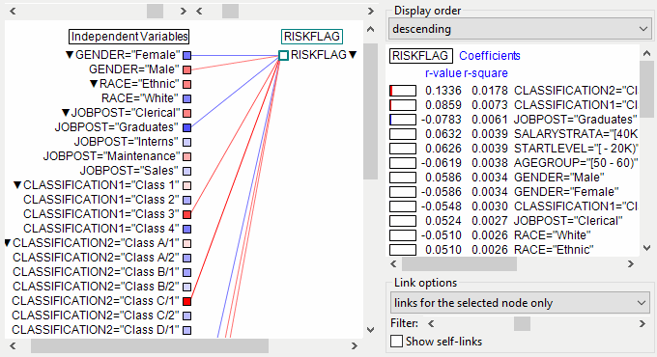This screenshot has width=657, height=357.
Task: Click the Coefficients link
Action: pyautogui.click(x=490, y=56)
